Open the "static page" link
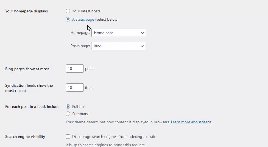Screen dimensions: 268x147 click(x=85, y=19)
